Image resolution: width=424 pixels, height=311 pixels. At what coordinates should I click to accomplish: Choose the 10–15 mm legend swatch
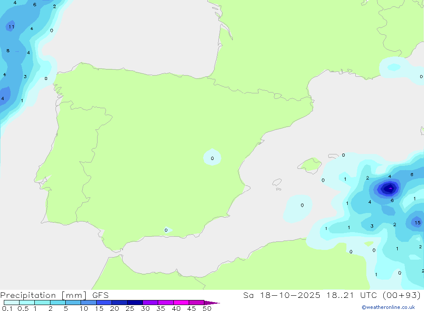point(89,303)
